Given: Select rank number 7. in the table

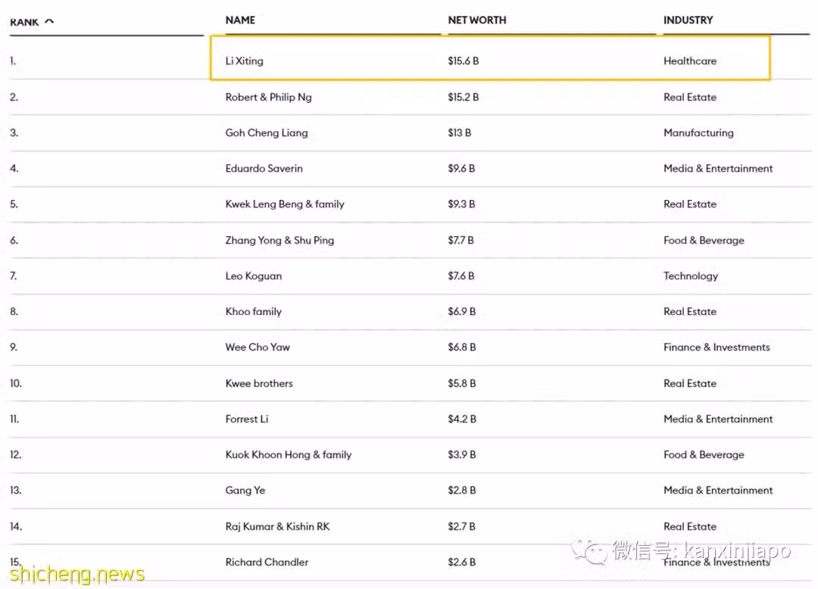Looking at the screenshot, I should click(14, 276).
